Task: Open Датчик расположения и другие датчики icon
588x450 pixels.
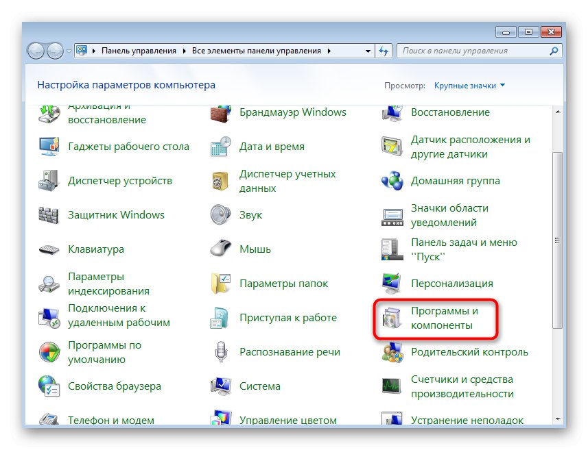Action: tap(392, 147)
